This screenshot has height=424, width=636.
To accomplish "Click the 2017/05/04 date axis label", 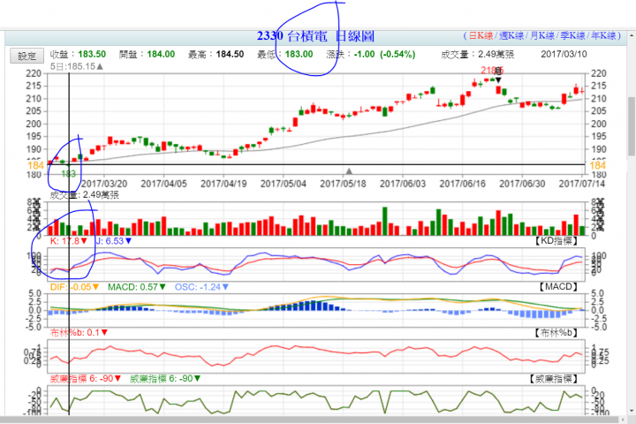I will [x=284, y=184].
